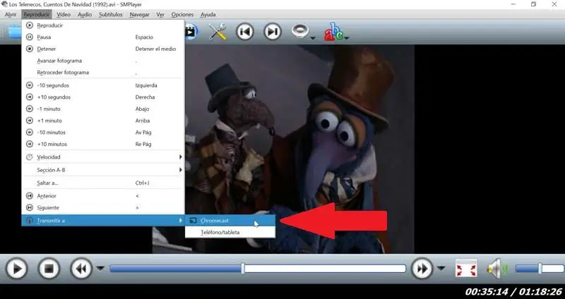The width and height of the screenshot is (565, 299).
Task: Click the 00:35:14 / 01:18:26 time display
Action: (x=513, y=292)
